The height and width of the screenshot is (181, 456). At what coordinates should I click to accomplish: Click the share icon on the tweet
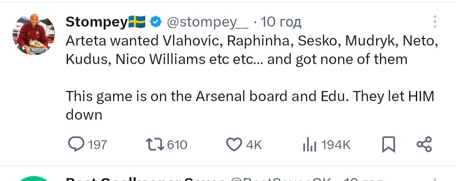pyautogui.click(x=424, y=144)
